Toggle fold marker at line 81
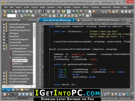 pyautogui.click(x=43, y=52)
